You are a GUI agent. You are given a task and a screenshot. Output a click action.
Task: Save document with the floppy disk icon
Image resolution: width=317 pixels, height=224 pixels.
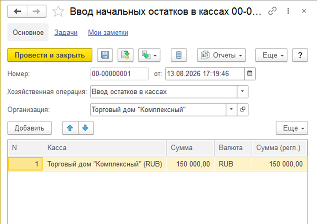click(x=105, y=55)
